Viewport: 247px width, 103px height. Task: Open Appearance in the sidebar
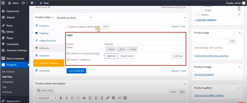click(x=13, y=101)
